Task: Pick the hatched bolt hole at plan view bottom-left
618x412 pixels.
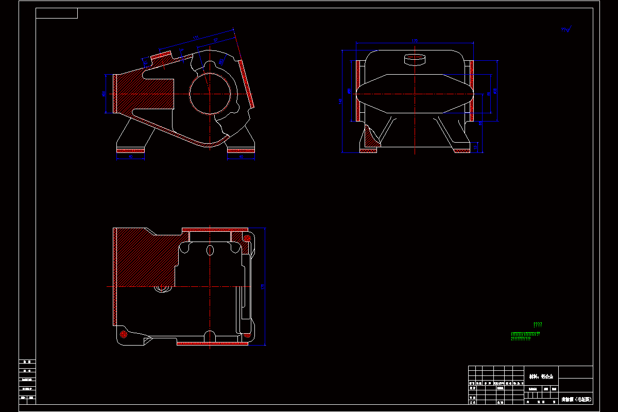Action: [x=123, y=334]
